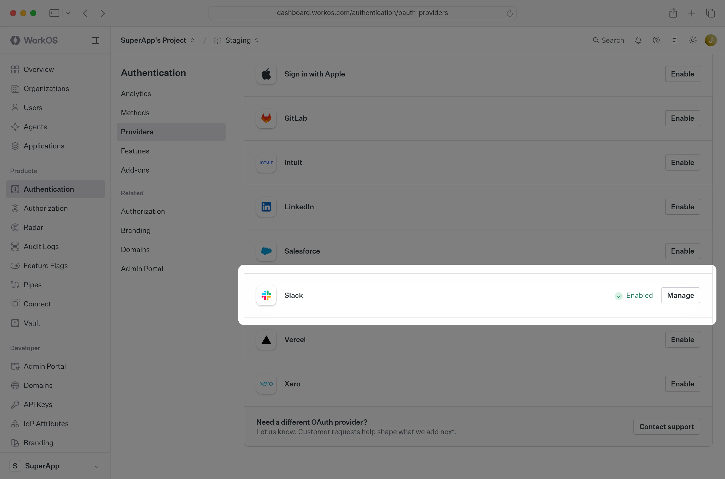Open IdP Attributes in sidebar
The width and height of the screenshot is (725, 479).
(x=55, y=424)
